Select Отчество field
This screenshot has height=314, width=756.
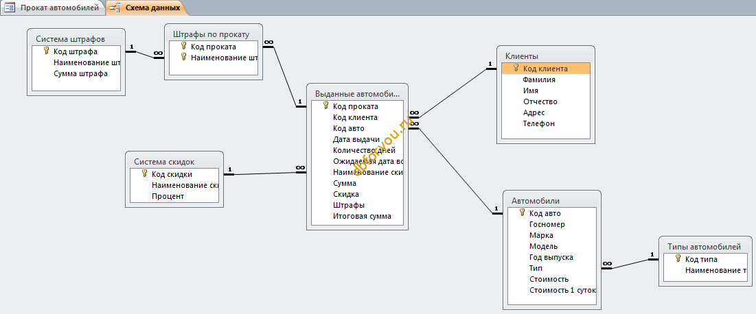pyautogui.click(x=546, y=101)
